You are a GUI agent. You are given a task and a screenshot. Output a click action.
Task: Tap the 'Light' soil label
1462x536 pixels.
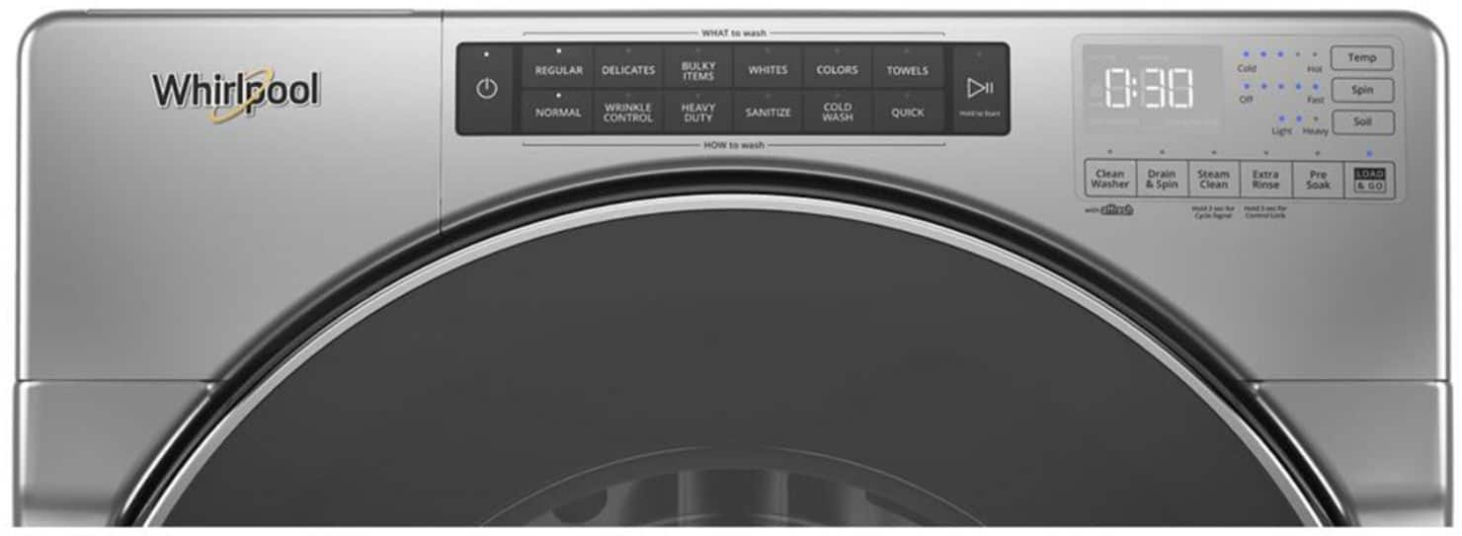point(1281,131)
